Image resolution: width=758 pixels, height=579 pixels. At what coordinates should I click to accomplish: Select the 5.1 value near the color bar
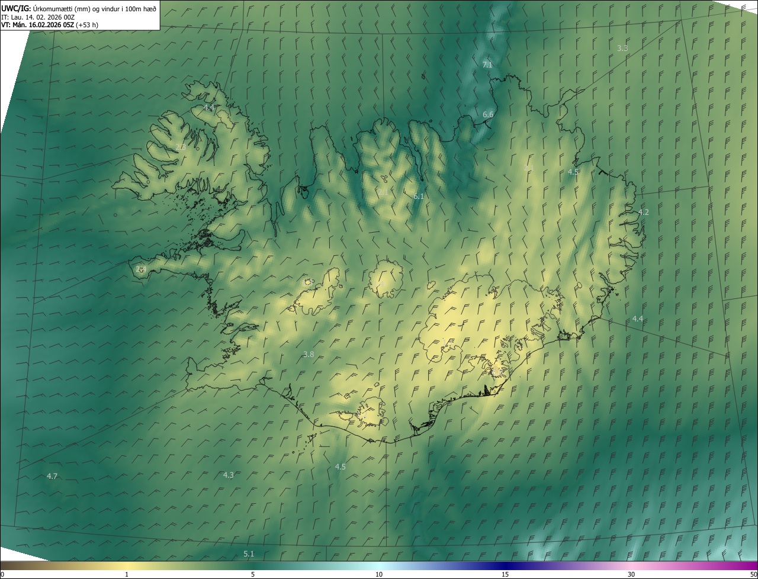point(249,554)
